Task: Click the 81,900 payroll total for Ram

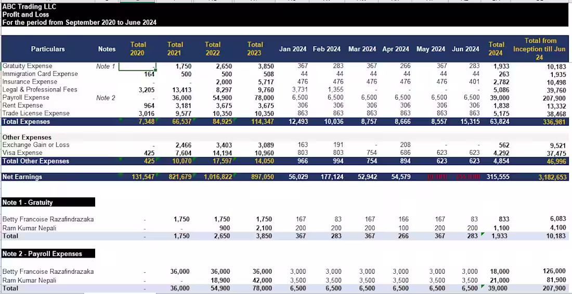Action: pos(555,280)
